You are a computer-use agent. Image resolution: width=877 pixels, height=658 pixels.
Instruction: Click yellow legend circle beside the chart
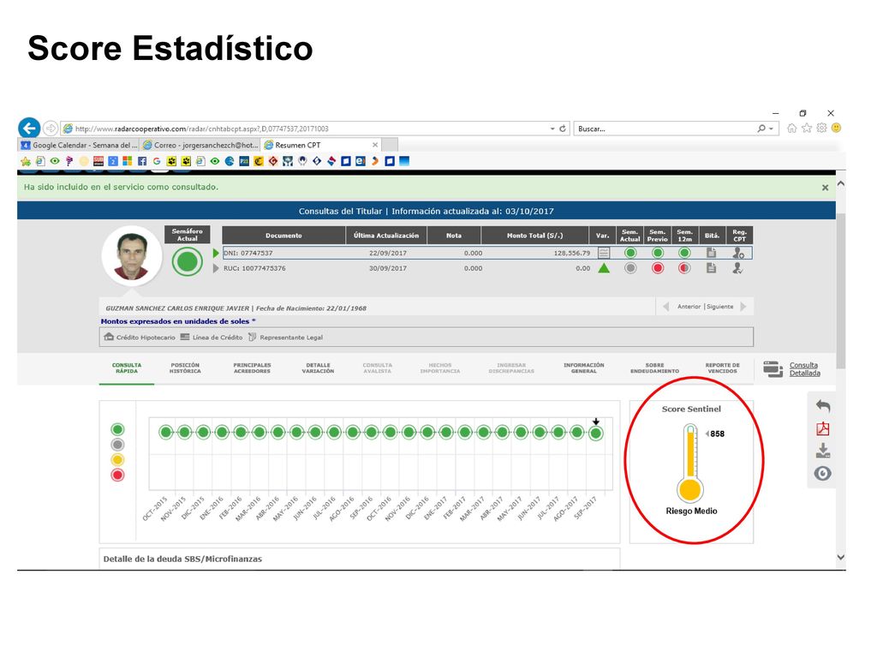click(117, 460)
